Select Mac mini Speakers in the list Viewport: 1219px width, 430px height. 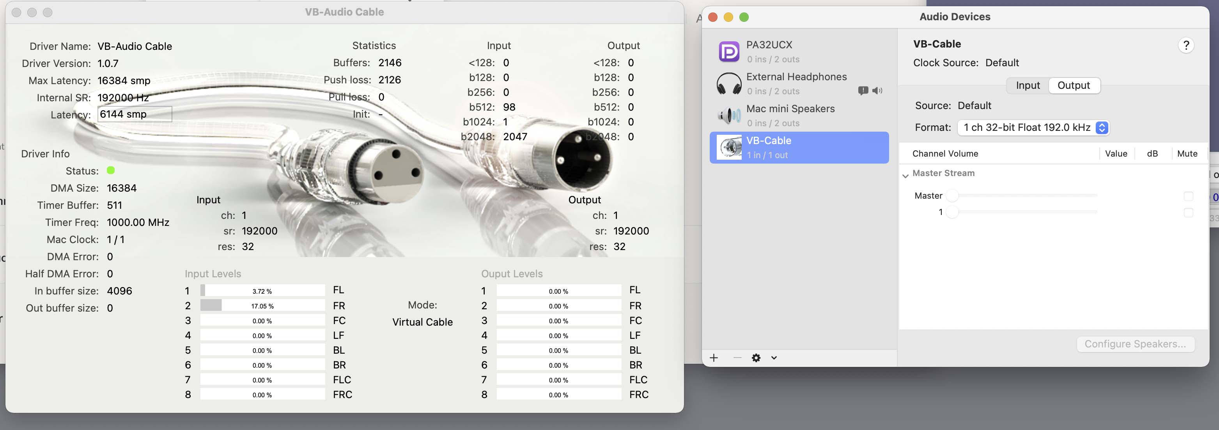pyautogui.click(x=799, y=115)
